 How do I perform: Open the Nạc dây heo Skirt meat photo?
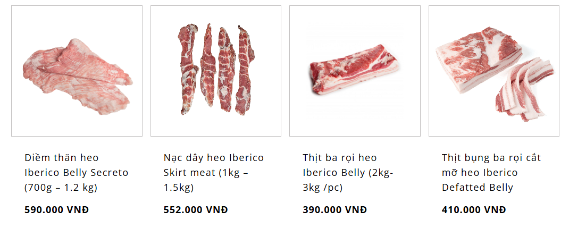coord(216,71)
